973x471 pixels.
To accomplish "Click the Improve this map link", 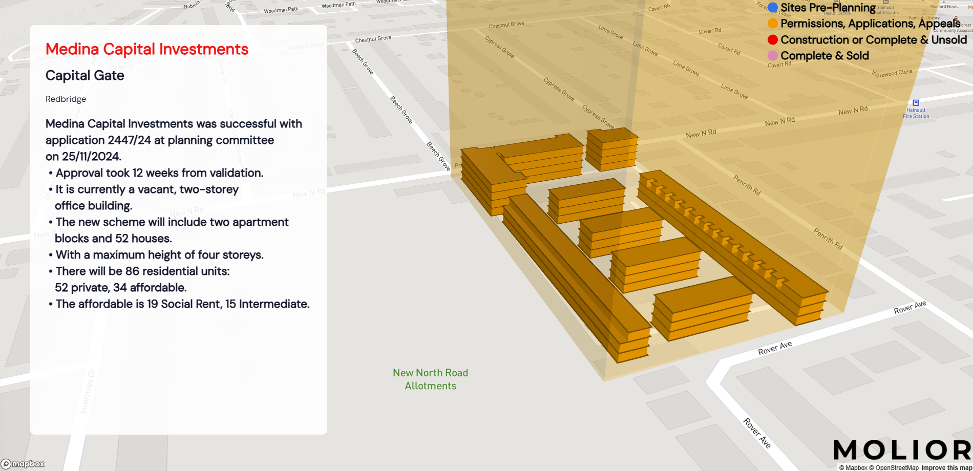I will [946, 467].
